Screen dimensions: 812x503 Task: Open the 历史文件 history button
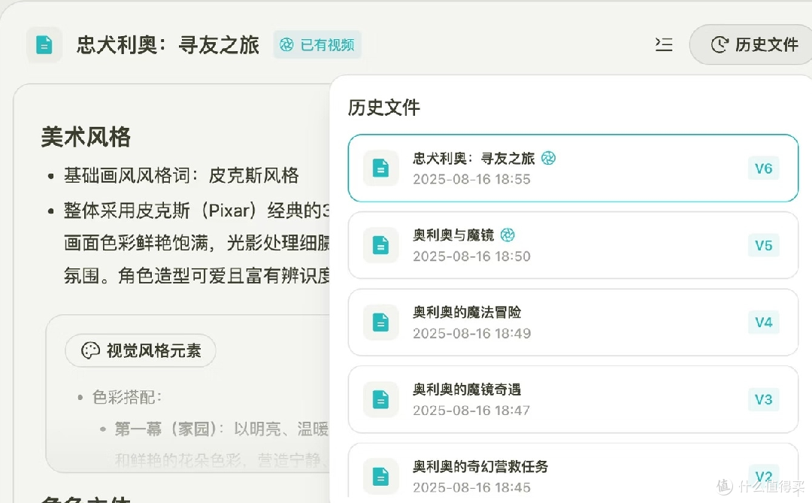point(753,45)
